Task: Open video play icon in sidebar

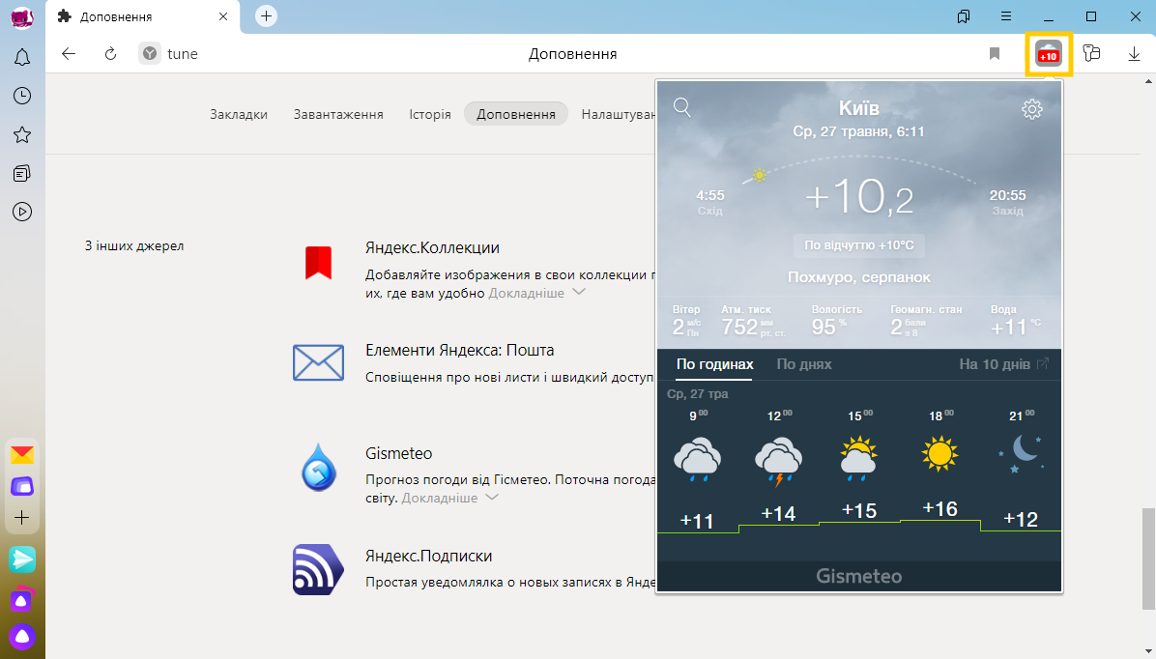Action: pos(22,213)
